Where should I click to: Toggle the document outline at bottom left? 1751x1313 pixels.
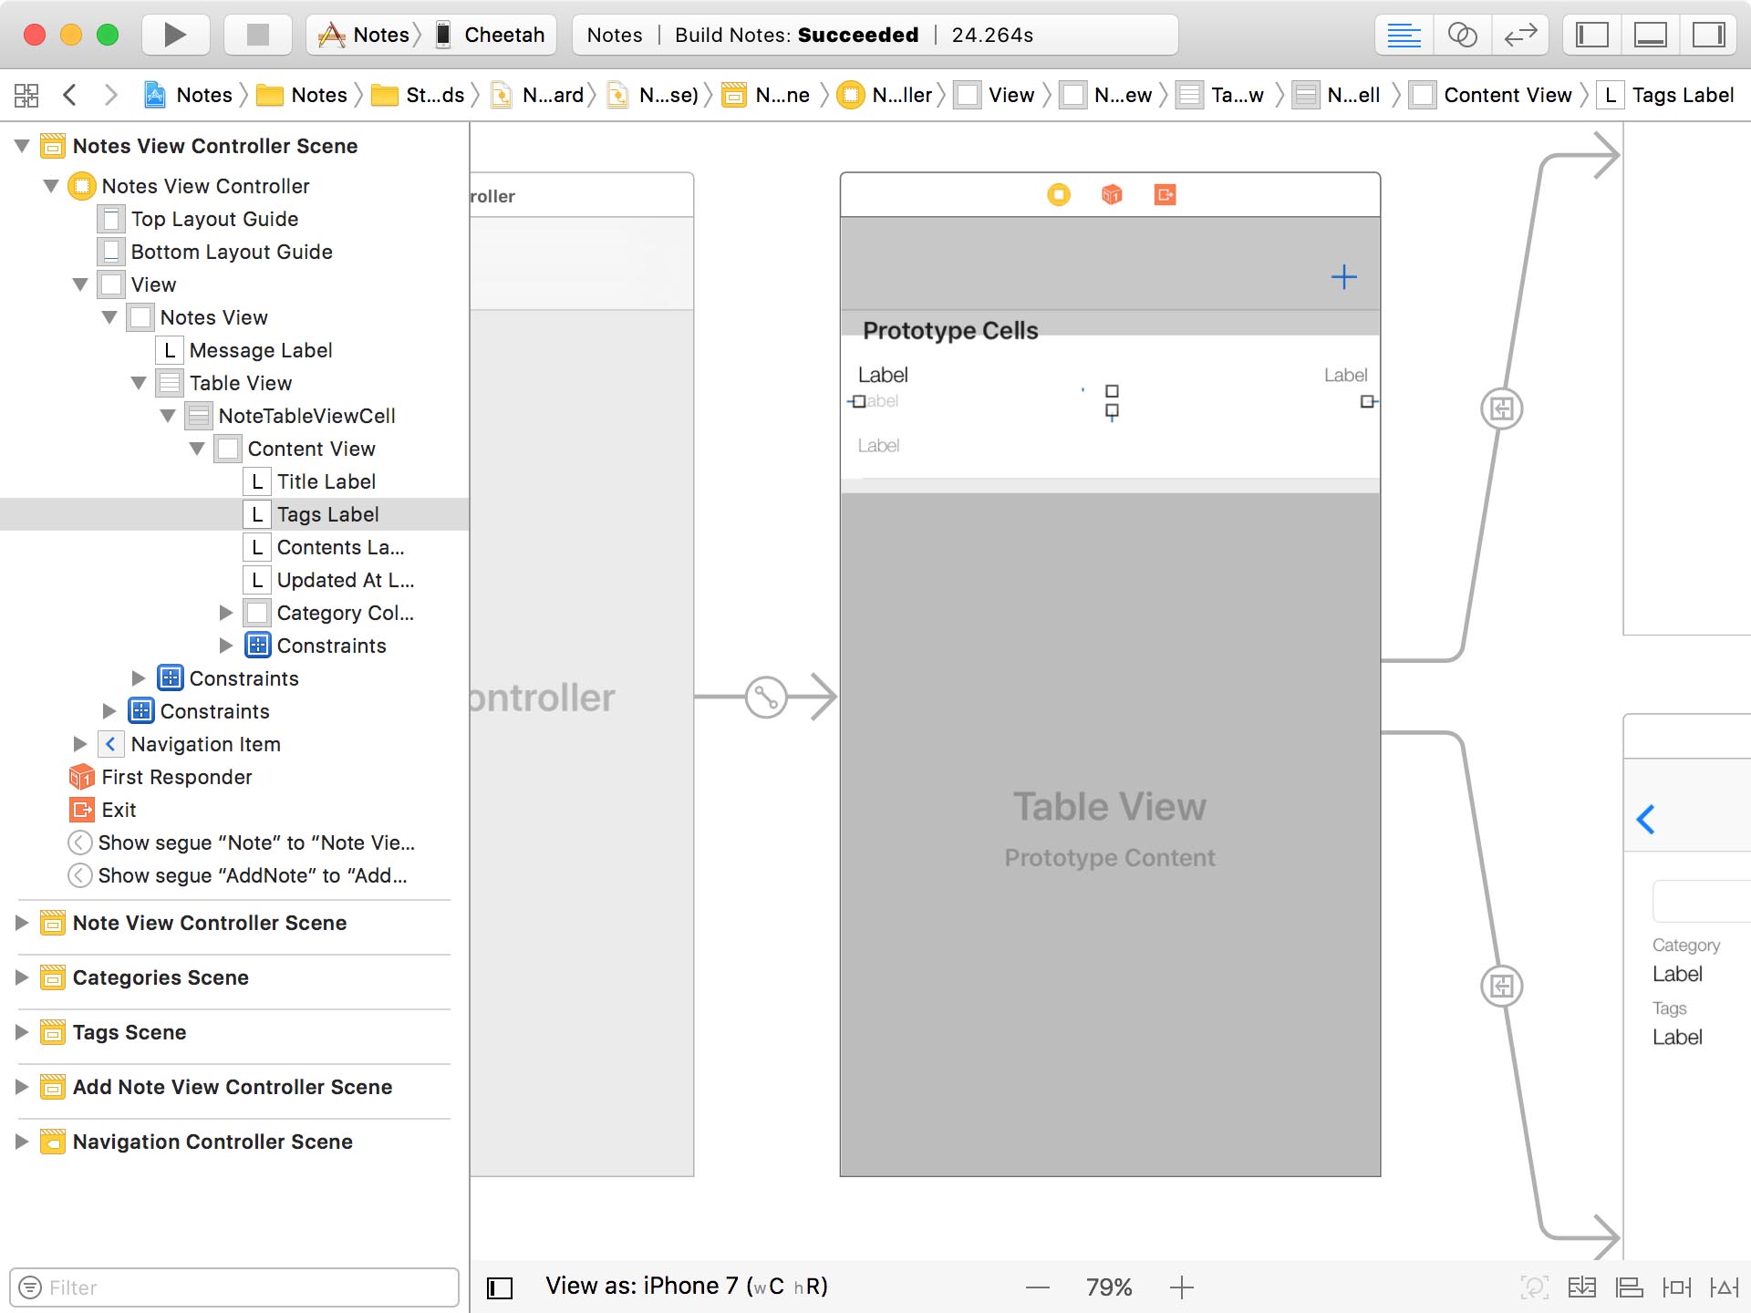pyautogui.click(x=500, y=1287)
